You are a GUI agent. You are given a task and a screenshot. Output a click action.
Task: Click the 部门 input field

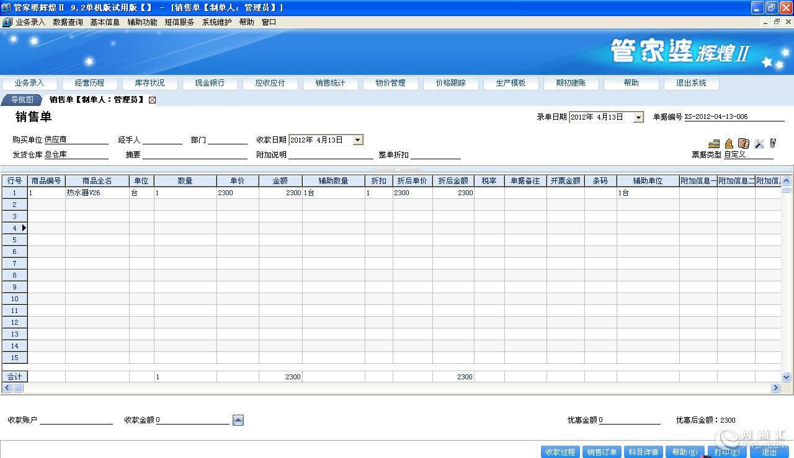(x=228, y=140)
